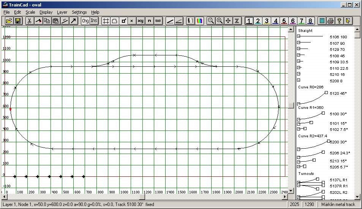Zoom out with magnifier minus icon
This screenshot has height=209, width=362.
(x=211, y=21)
